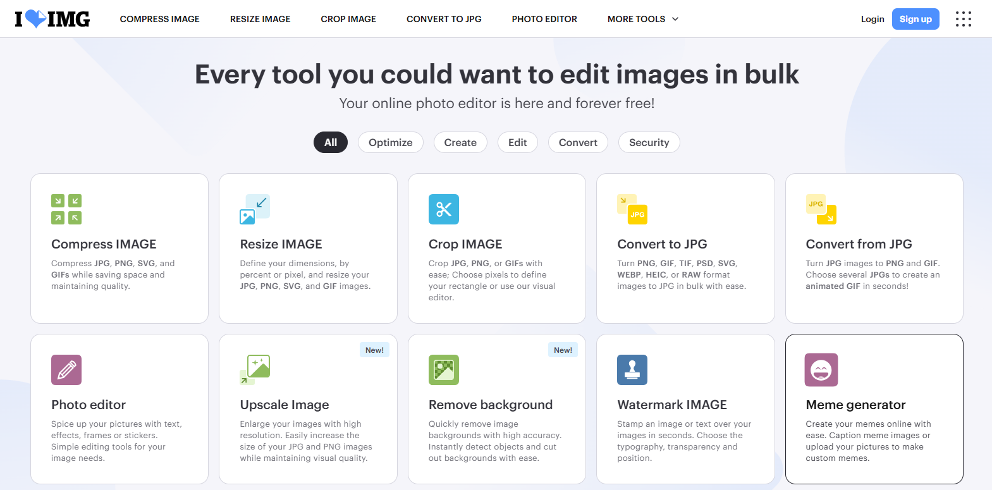Click the New! badge on Remove background

(563, 350)
